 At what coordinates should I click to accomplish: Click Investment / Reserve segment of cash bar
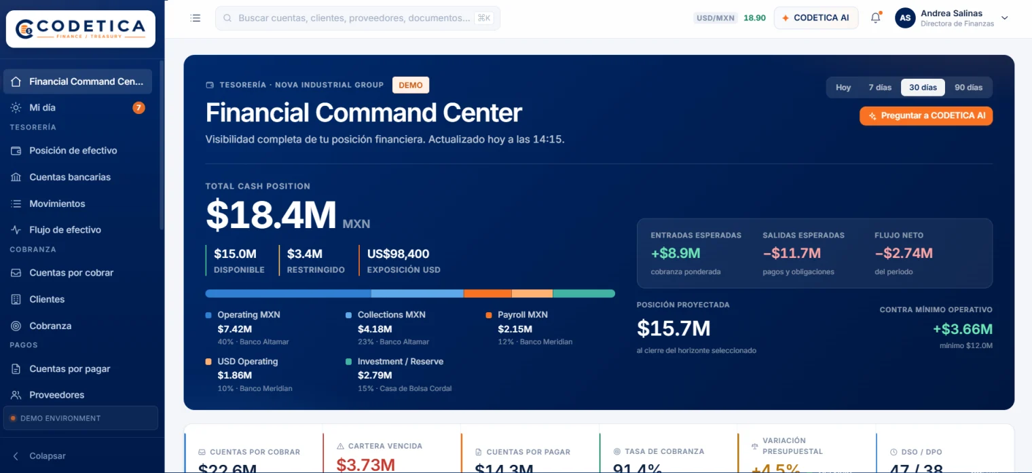[x=584, y=294]
